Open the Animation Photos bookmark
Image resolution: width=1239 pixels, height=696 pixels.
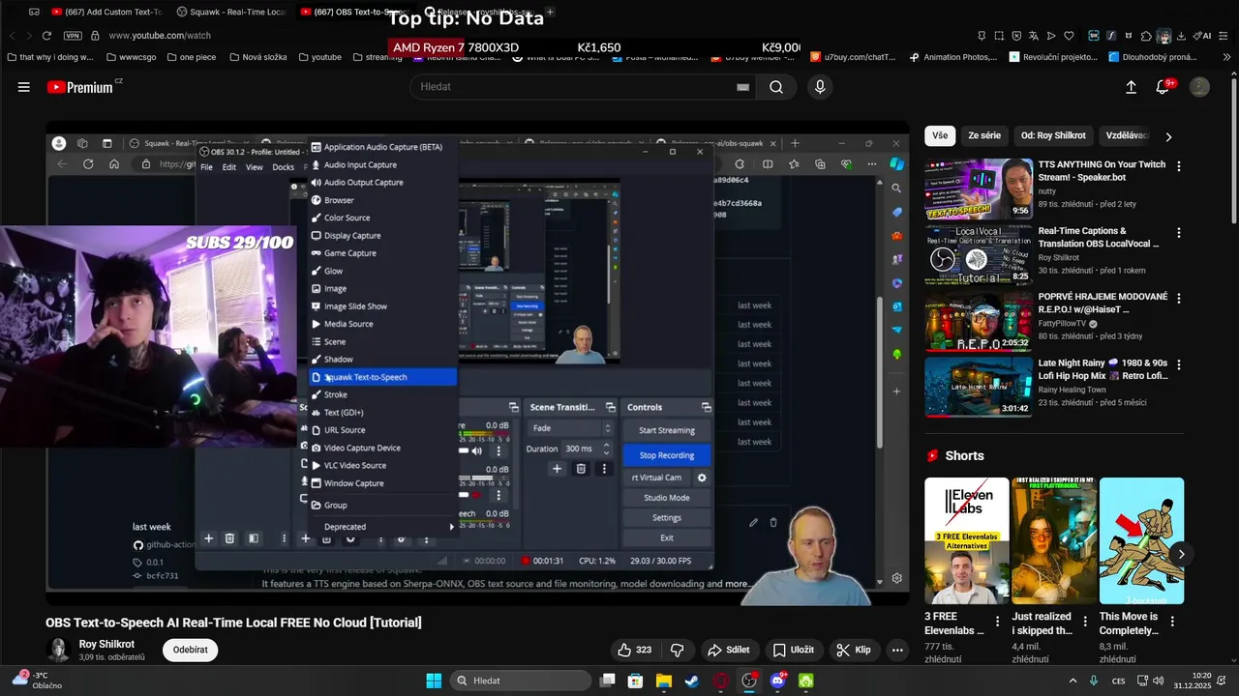pos(953,57)
